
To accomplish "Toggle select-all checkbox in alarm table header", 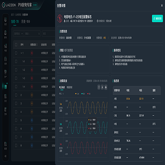I will tap(16, 45).
